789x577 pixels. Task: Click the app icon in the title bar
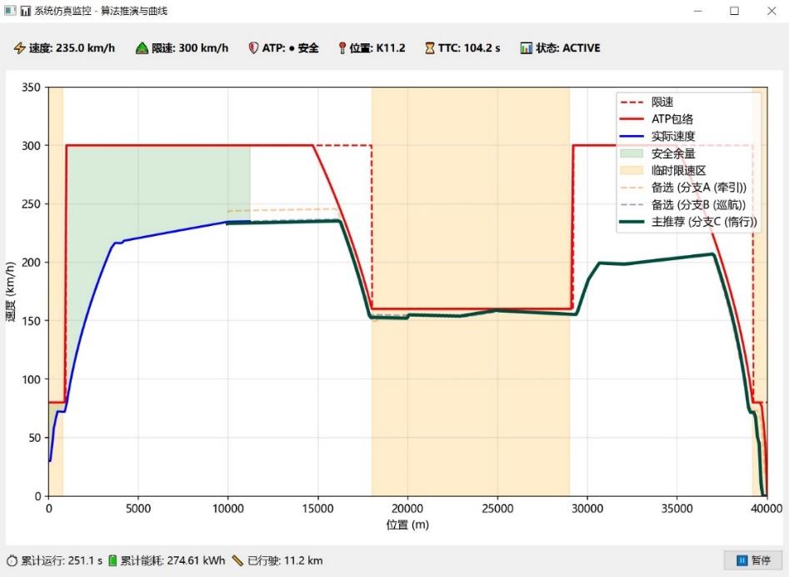pyautogui.click(x=10, y=11)
